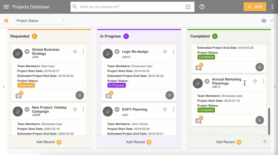Expand the view options chevron
Image resolution: width=278 pixels, height=155 pixels.
271,21
